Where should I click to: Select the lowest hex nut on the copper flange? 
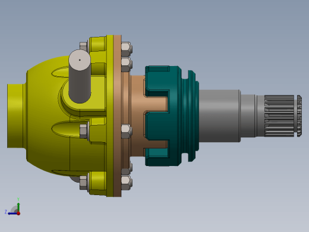(126, 183)
